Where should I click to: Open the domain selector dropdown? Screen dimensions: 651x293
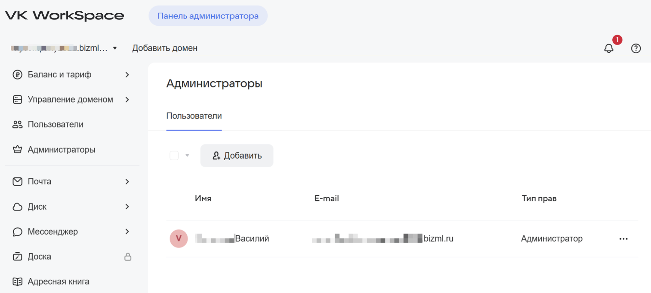[x=115, y=48]
